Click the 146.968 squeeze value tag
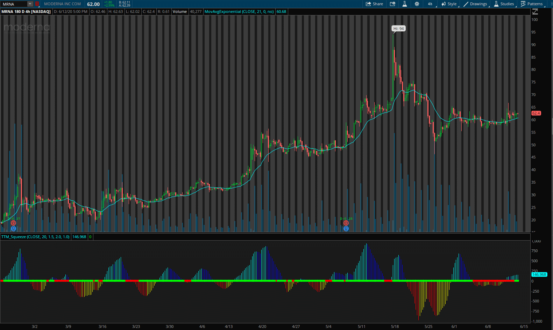The height and width of the screenshot is (330, 553). 539,274
